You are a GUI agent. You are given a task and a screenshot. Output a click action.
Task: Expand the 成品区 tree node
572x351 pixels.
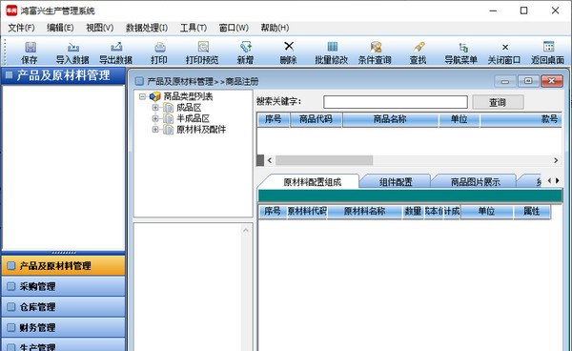(155, 107)
